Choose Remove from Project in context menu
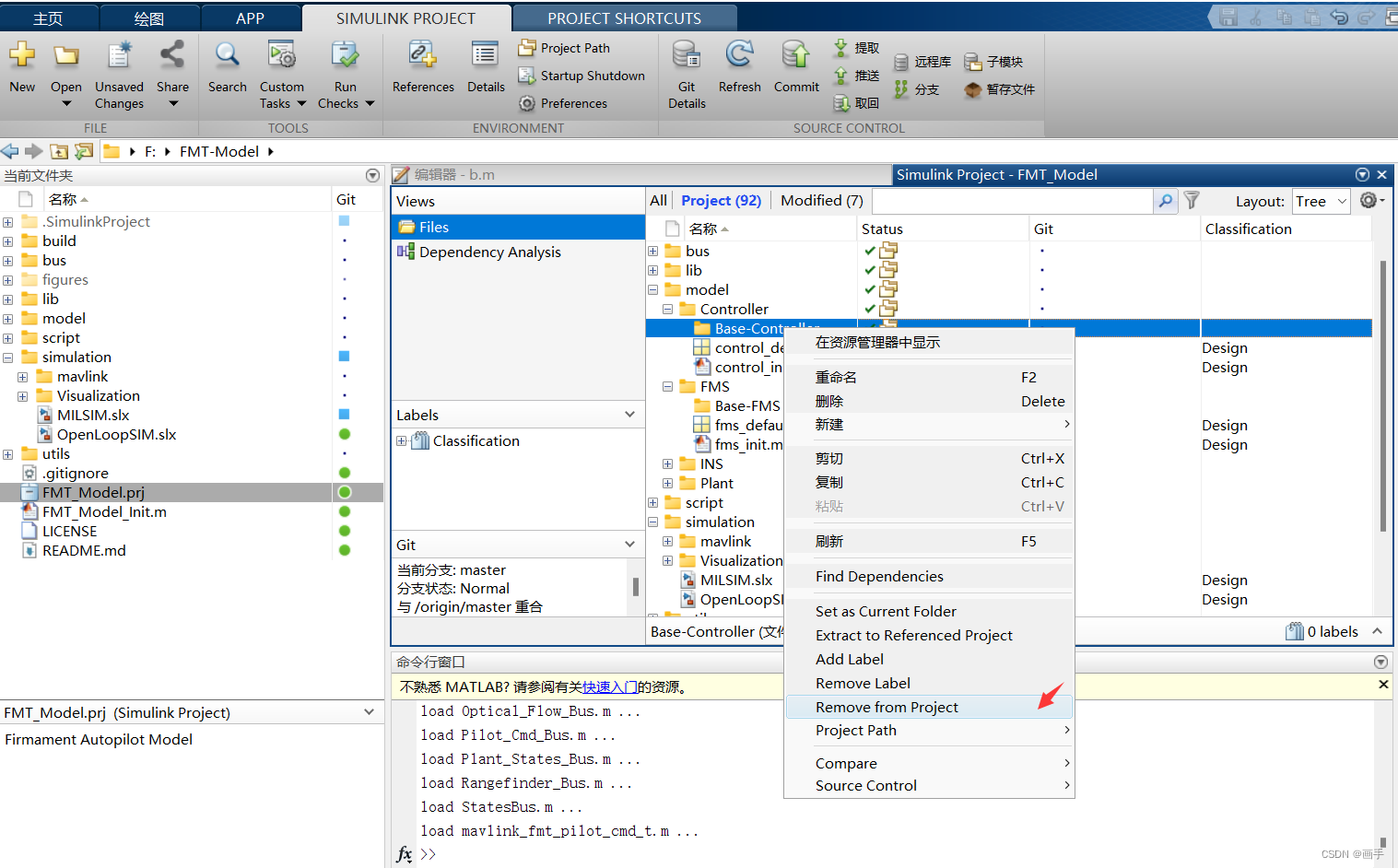This screenshot has height=868, width=1398. 928,707
